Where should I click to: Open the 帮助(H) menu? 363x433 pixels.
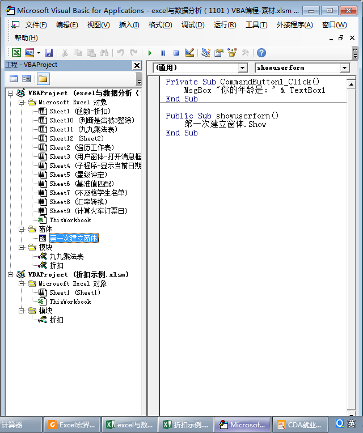[x=26, y=38]
